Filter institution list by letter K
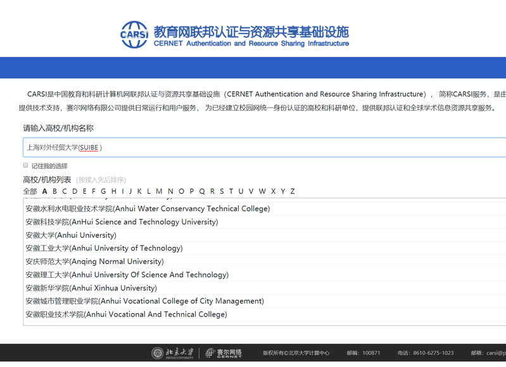This screenshot has height=367, width=506. (x=139, y=191)
